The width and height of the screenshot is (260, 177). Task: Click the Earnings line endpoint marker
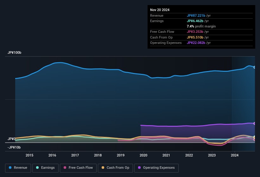pos(255,137)
